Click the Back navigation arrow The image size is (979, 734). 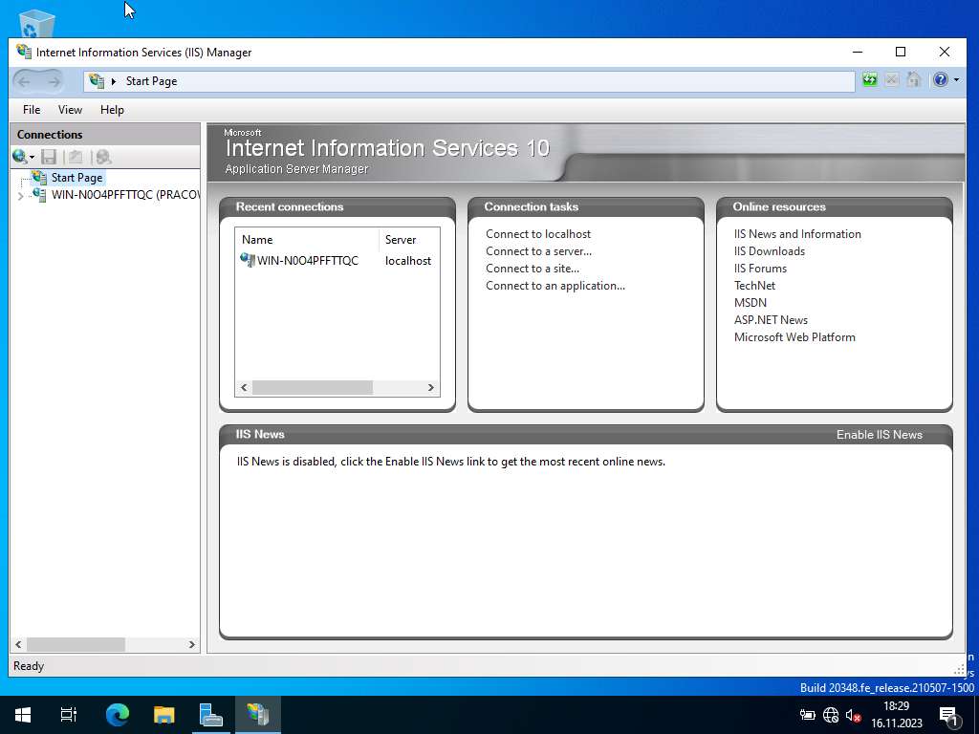(24, 82)
